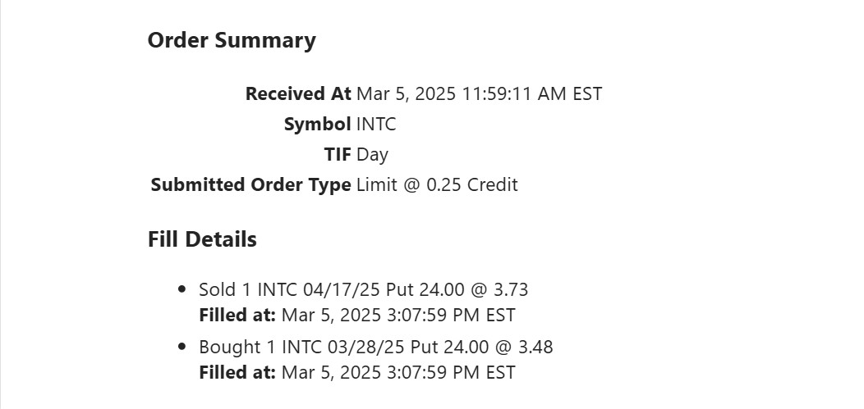Click Filled at label under Bought fill

(237, 373)
